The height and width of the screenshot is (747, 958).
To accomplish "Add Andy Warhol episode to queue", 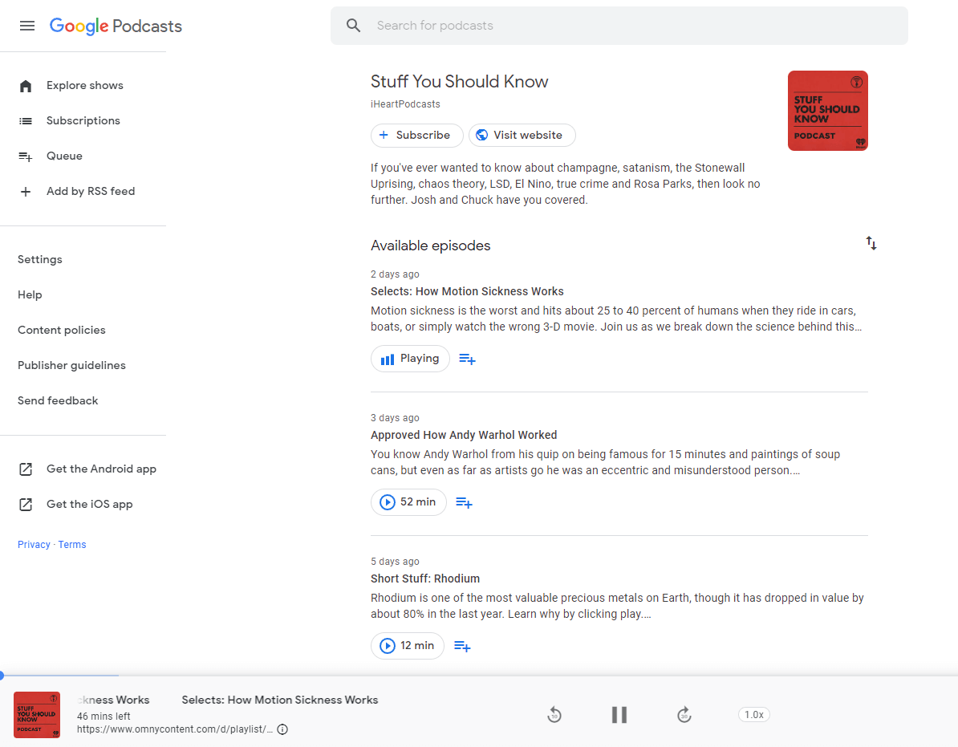I will (x=465, y=503).
